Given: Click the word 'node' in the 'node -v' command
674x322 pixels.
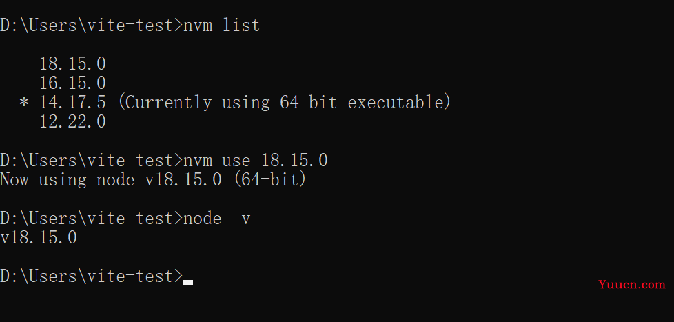Looking at the screenshot, I should (203, 219).
